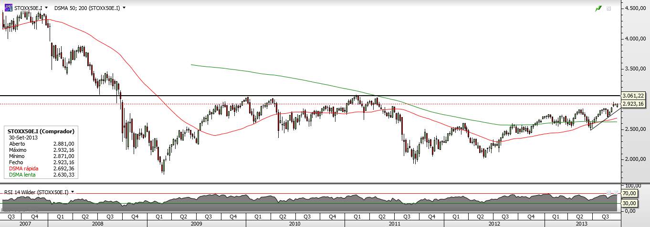
Task: Click the RSI 30,00 level label
Action: point(630,203)
